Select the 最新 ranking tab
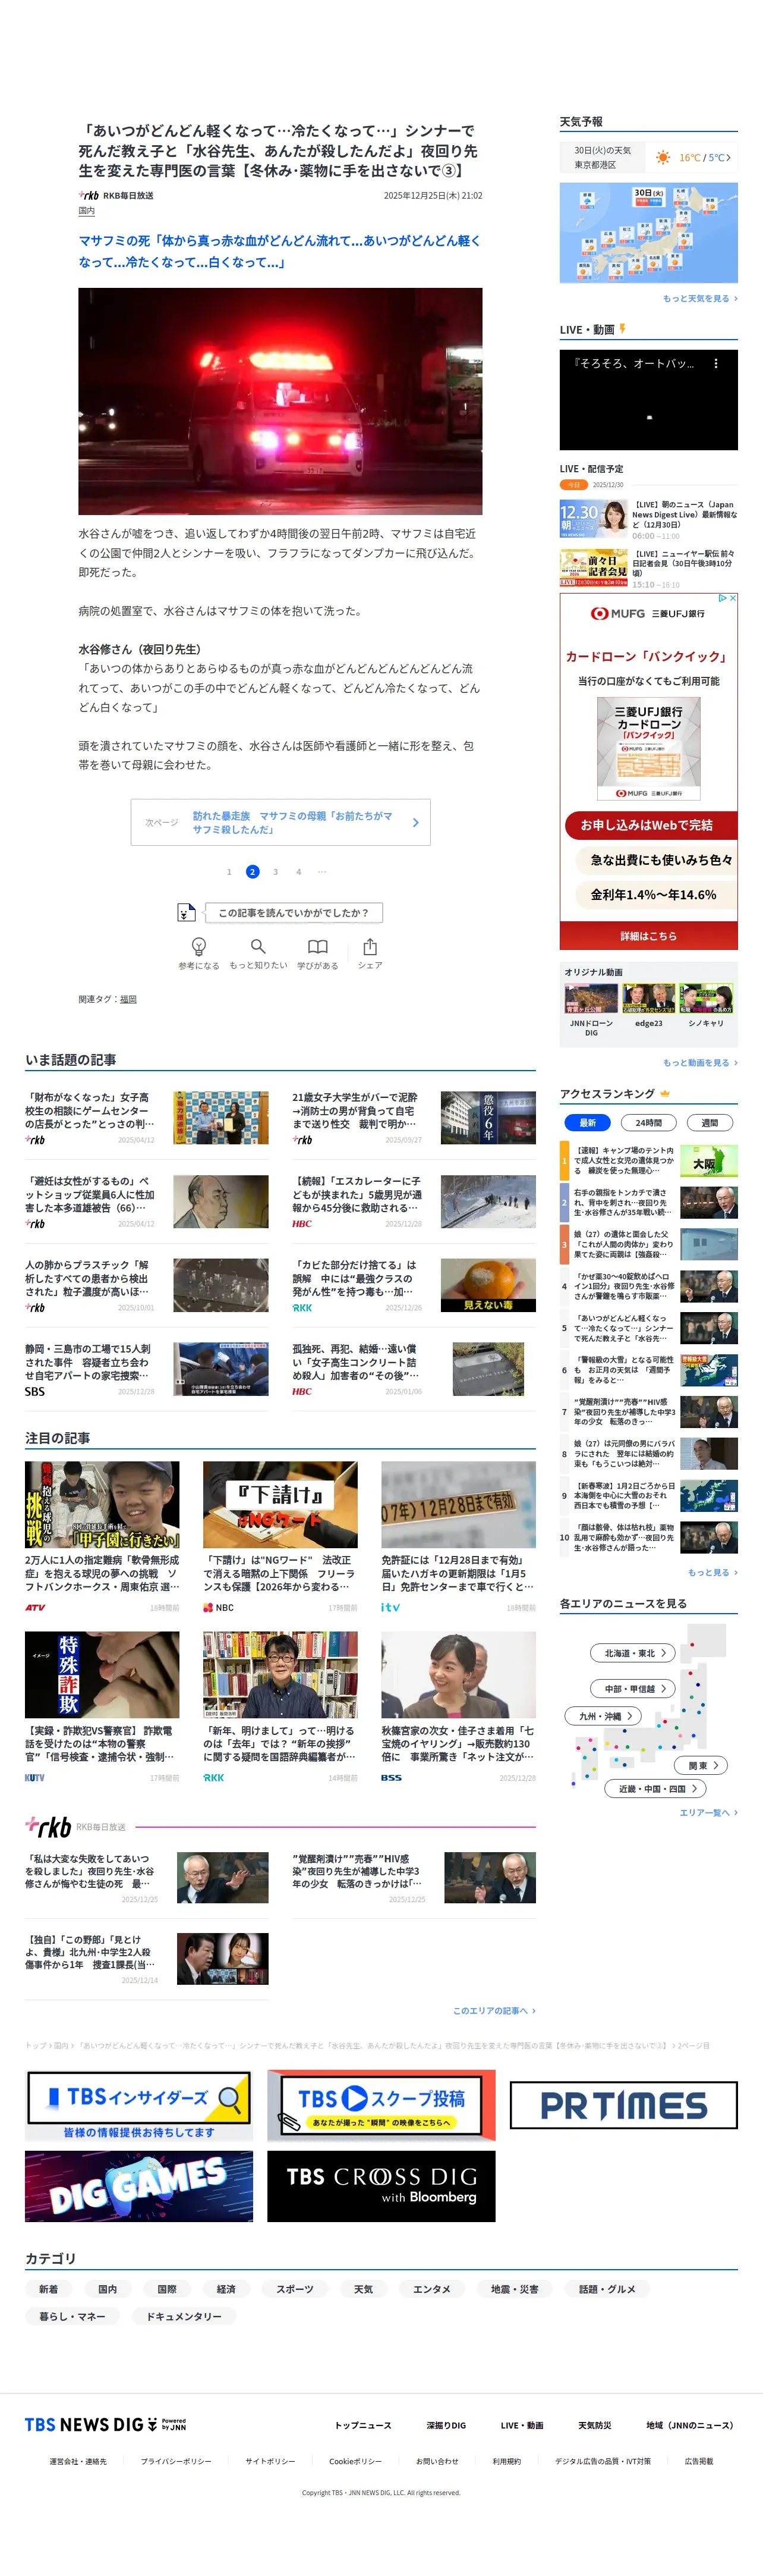 (588, 1122)
